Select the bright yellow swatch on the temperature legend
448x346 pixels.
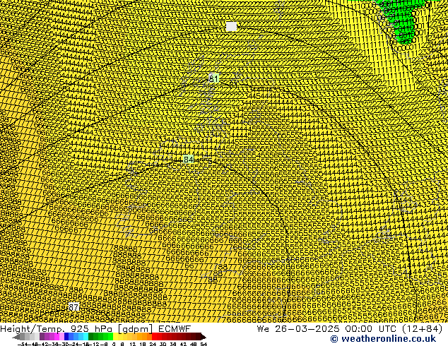[115, 336]
